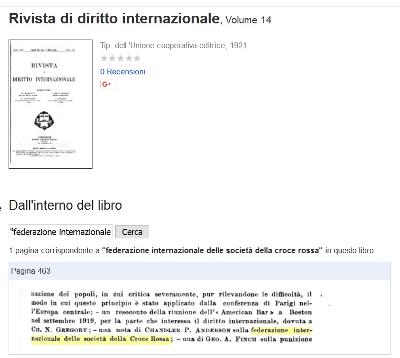Go to Pagina 463 result

point(31,271)
